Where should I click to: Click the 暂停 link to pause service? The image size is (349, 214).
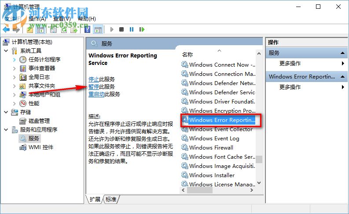click(94, 87)
